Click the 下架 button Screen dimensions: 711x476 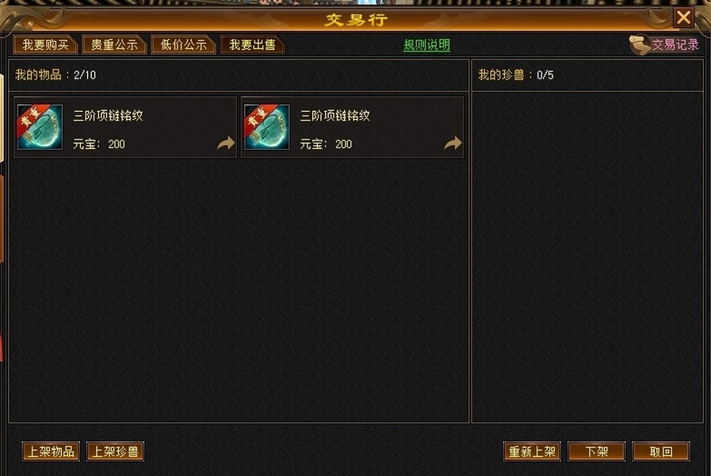click(596, 451)
